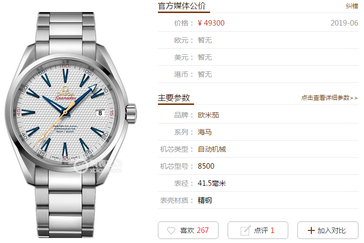Open the 欧米茄 brand link
Screen dimensions: 364x243
pos(208,115)
